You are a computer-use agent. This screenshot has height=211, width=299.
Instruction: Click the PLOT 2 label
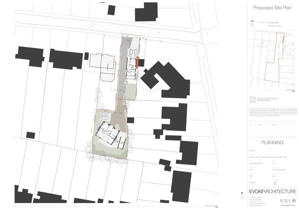tap(108, 132)
